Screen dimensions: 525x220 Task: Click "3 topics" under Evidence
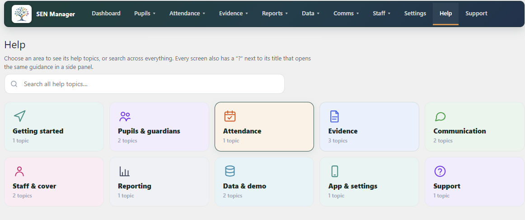[x=337, y=141]
